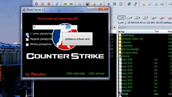Switch to disconnected network drive x
The height and width of the screenshot is (97, 172).
[x=154, y=18]
